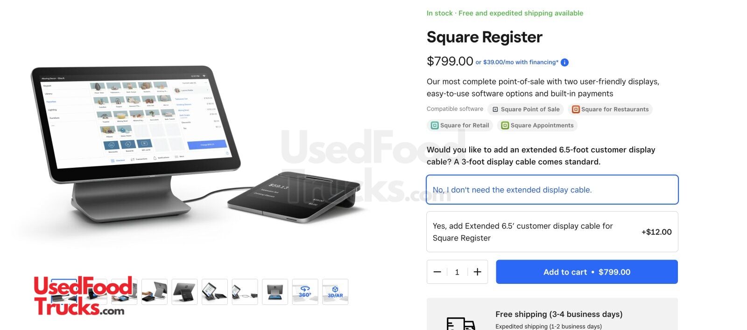Open the 360° view thumbnail
The width and height of the screenshot is (747, 330).
(305, 292)
